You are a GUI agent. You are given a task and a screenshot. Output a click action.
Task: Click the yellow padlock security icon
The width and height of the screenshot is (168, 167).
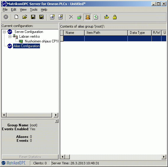click(x=115, y=17)
